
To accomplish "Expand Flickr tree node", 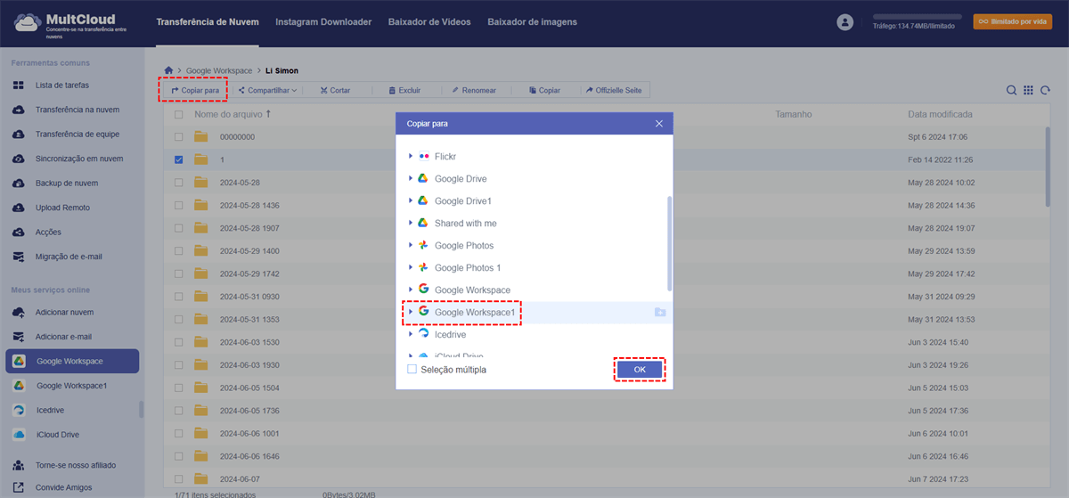I will click(x=411, y=156).
